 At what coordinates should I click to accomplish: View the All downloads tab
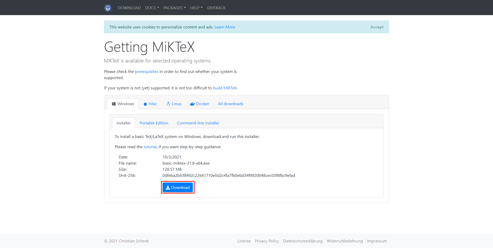(230, 104)
